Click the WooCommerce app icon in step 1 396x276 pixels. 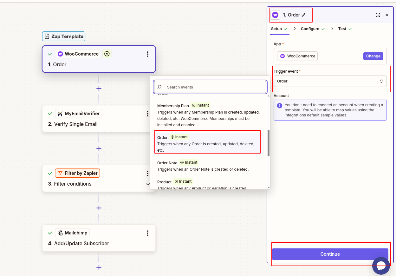(x=60, y=54)
